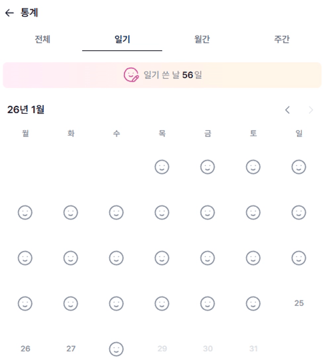The height and width of the screenshot is (361, 324).
Task: Open the smiley for Monday January 19th
Action: click(x=25, y=304)
